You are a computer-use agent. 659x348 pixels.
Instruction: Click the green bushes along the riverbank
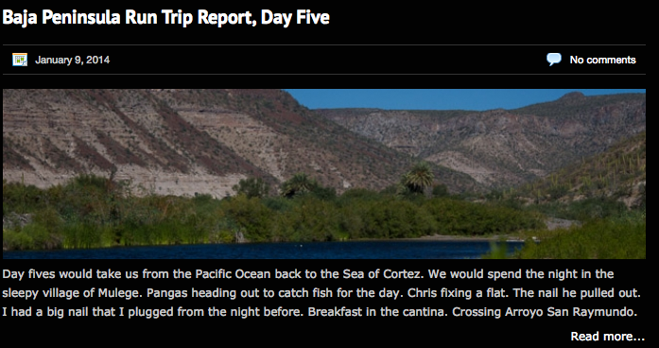[269, 218]
